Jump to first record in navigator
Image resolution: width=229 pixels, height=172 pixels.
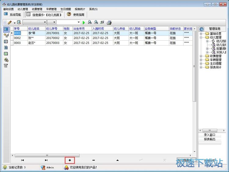[22, 160]
